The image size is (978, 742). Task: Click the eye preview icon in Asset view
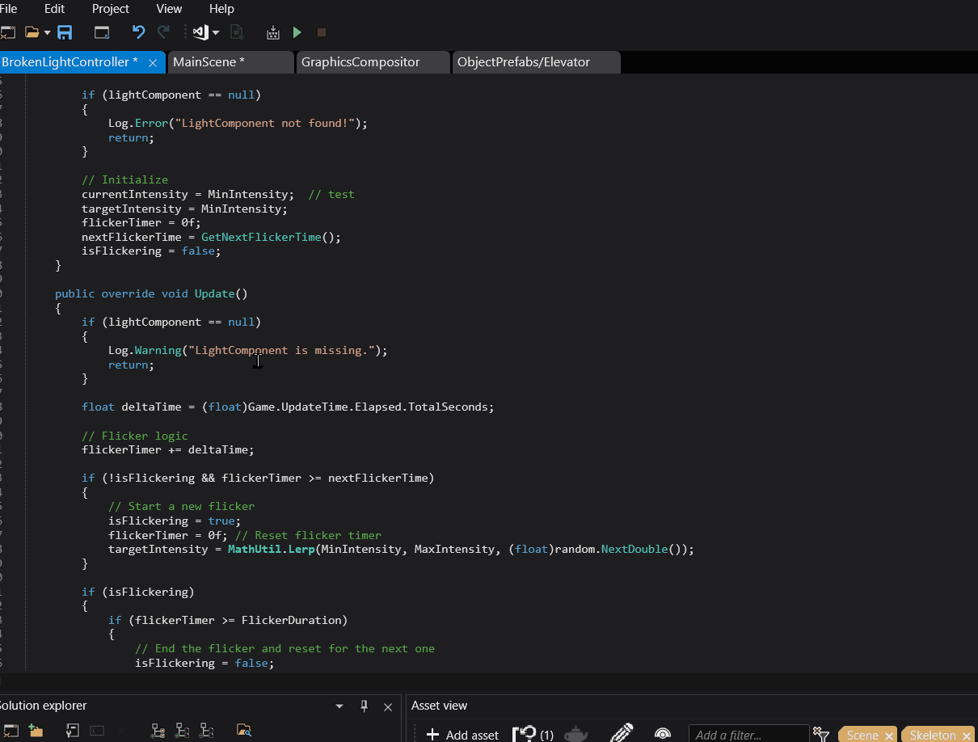(663, 734)
